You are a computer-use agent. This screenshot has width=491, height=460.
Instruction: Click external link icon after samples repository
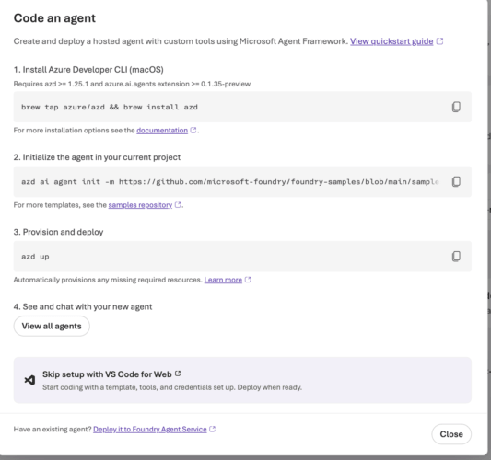178,204
